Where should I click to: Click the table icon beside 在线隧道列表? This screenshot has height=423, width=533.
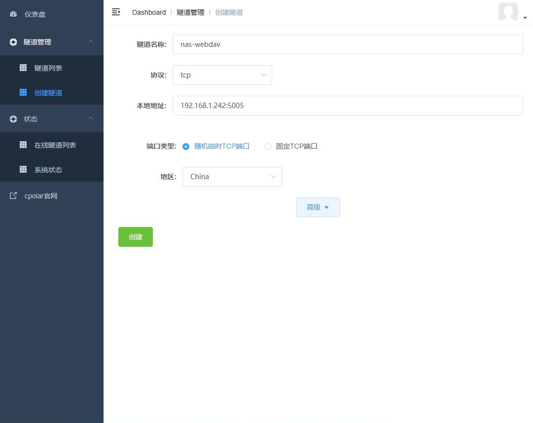click(x=23, y=145)
